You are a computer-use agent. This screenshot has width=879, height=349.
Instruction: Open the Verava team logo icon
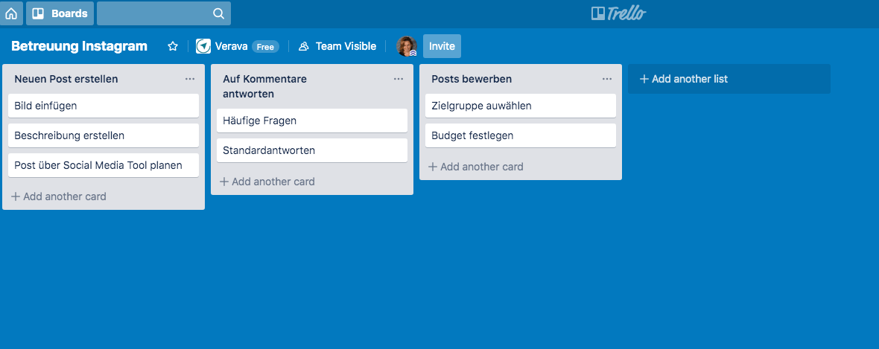tap(203, 46)
